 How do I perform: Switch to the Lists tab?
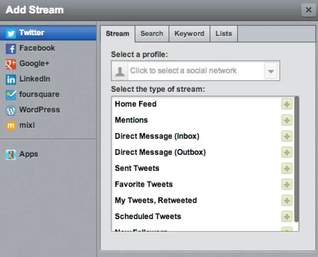tap(224, 33)
